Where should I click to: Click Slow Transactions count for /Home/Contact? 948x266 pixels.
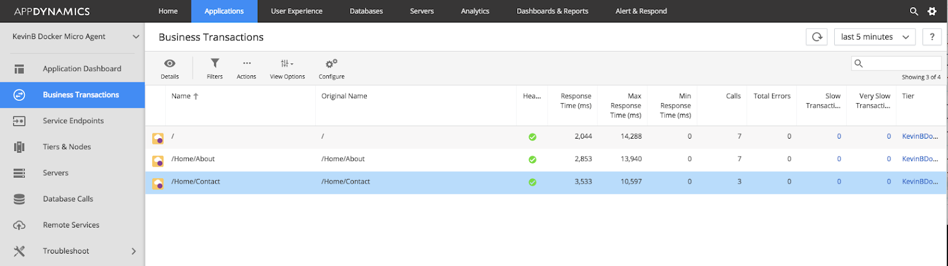click(x=839, y=182)
